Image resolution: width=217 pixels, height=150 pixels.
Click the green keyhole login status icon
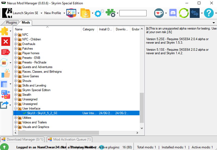coord(4,147)
